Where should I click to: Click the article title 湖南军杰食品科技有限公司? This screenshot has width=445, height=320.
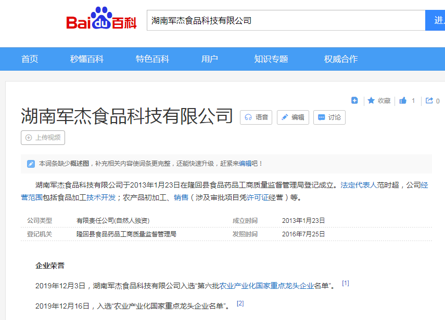127,116
